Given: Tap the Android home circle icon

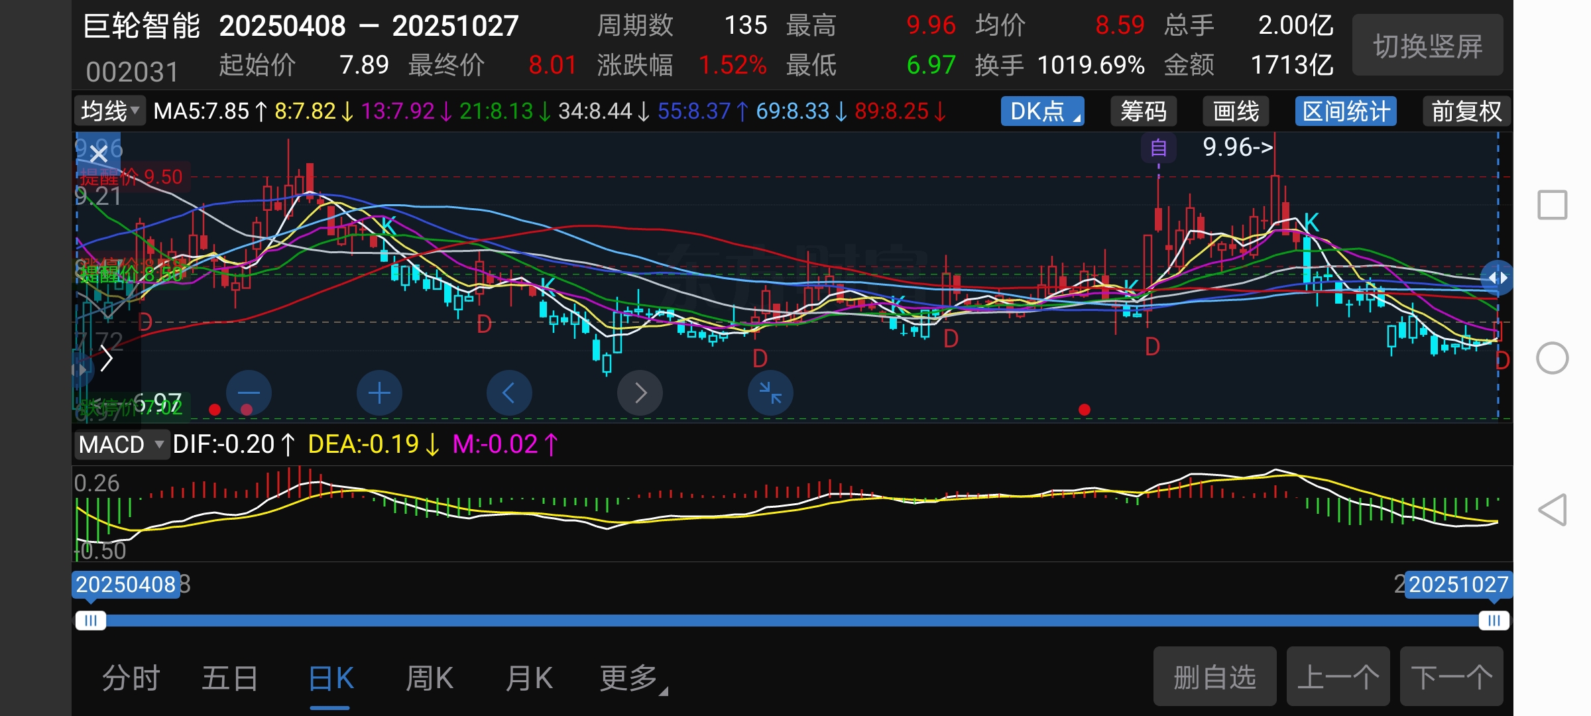Looking at the screenshot, I should (x=1552, y=358).
